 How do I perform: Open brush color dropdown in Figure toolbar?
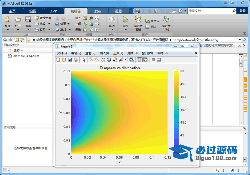[x=125, y=60]
